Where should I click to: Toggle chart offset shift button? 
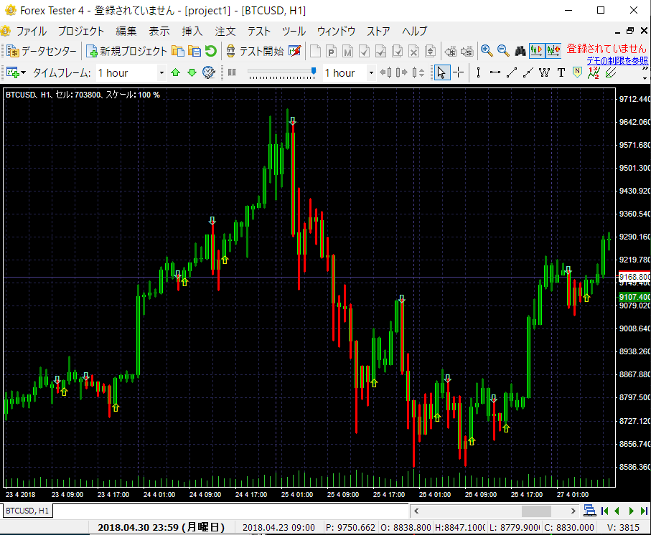[x=553, y=51]
